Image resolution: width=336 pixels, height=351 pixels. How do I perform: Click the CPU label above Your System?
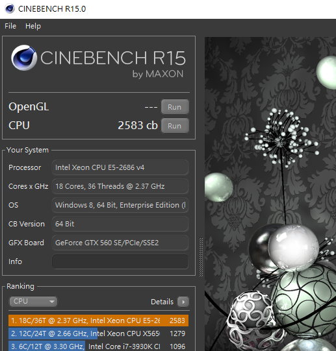pyautogui.click(x=19, y=125)
